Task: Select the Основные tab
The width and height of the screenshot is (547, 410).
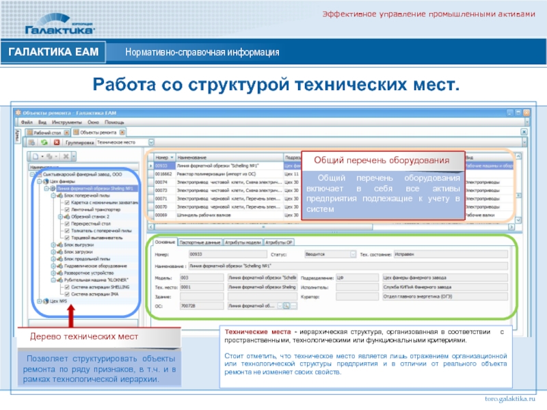Action: [165, 242]
